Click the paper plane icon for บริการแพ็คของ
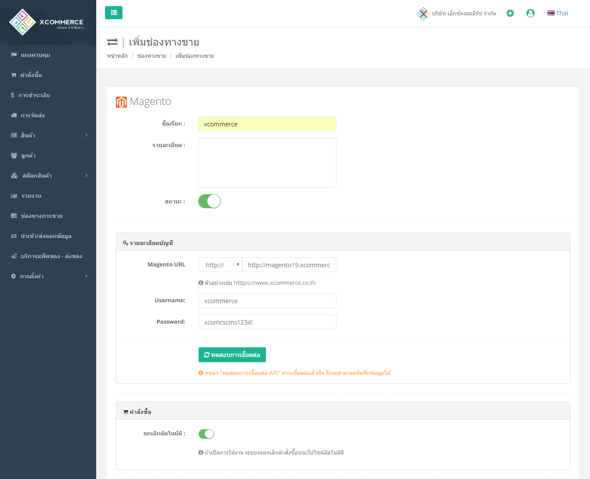Viewport: 590px width, 479px height. 14,256
